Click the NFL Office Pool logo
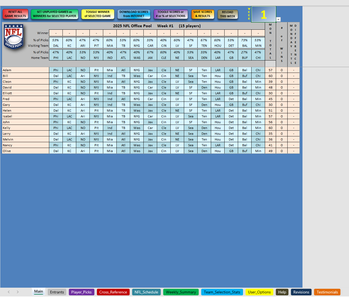The image size is (349, 297). pyautogui.click(x=14, y=36)
